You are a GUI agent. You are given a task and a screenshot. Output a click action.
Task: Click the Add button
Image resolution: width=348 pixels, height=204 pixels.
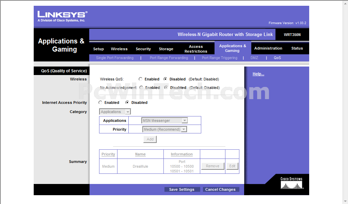[x=150, y=139]
